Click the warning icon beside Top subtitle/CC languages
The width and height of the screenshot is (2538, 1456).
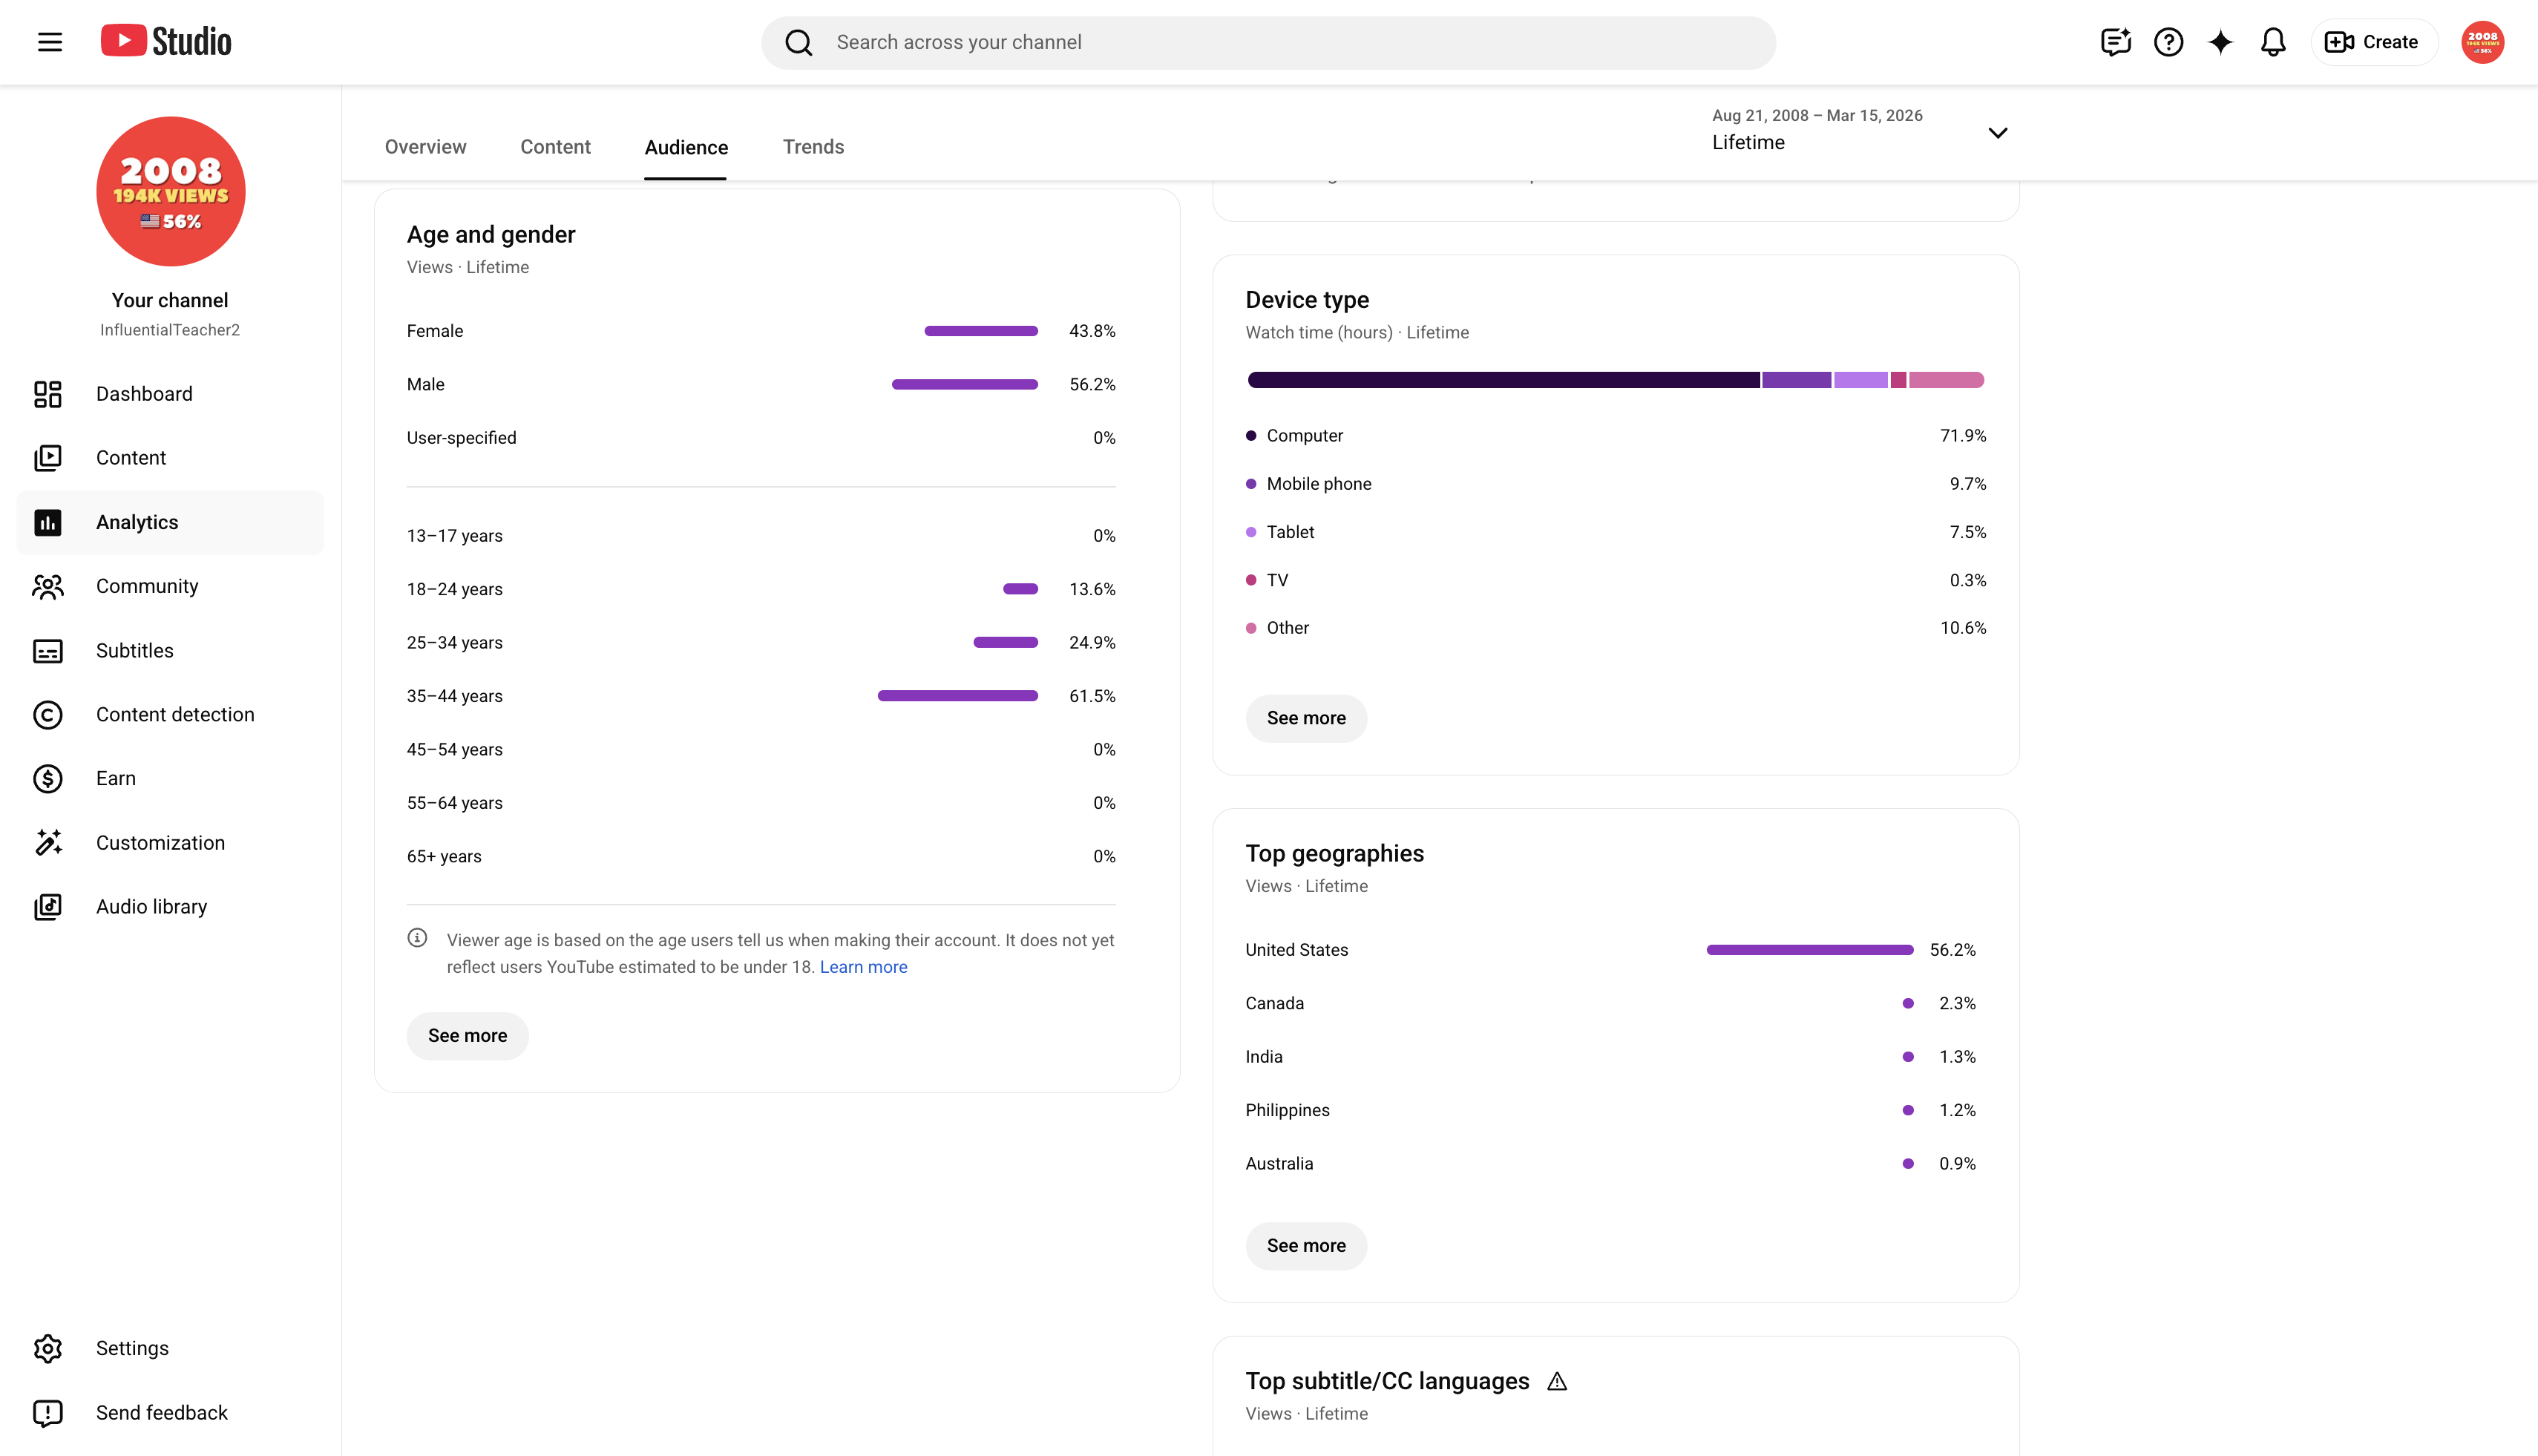[1557, 1381]
